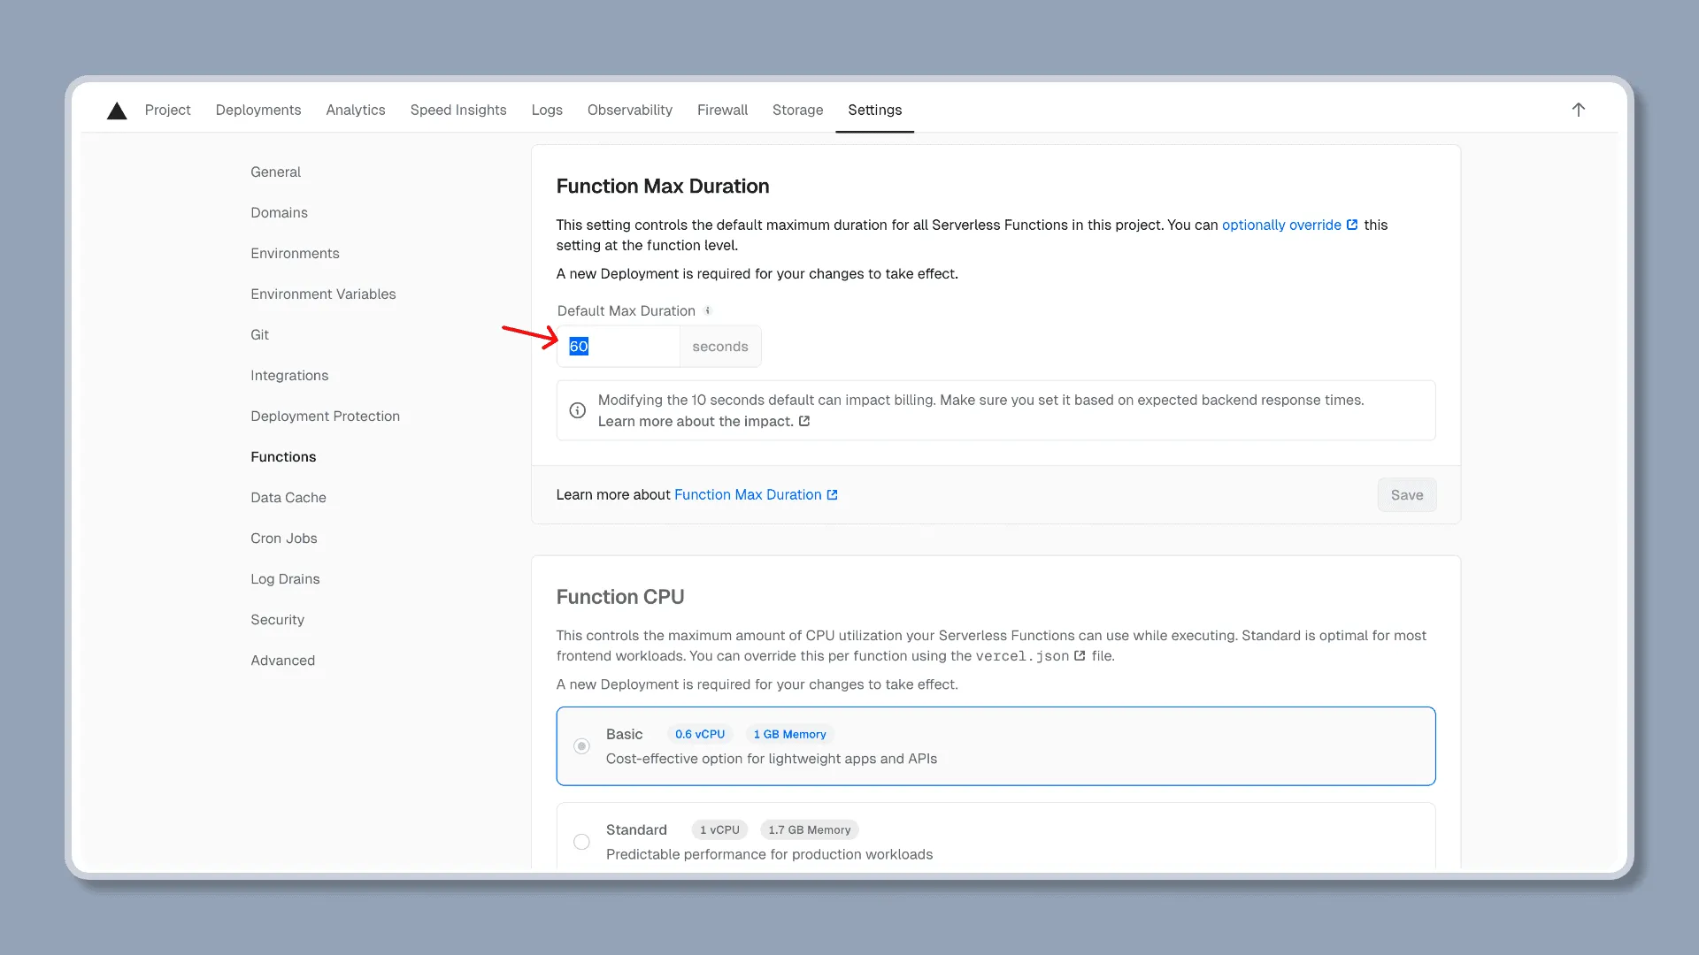This screenshot has height=955, width=1699.
Task: Open the Speed Insights tab
Action: [x=457, y=110]
